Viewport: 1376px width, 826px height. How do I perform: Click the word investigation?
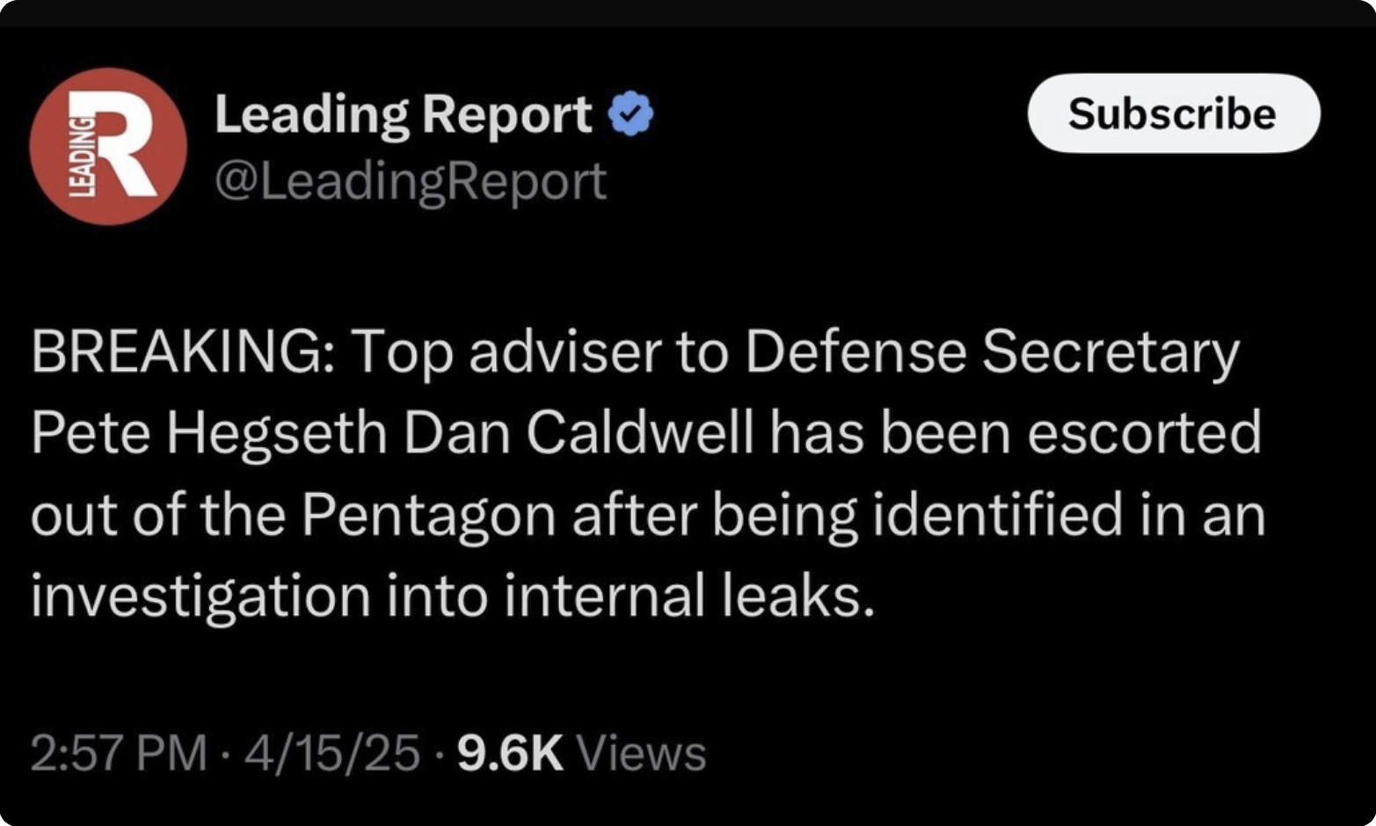pos(200,595)
